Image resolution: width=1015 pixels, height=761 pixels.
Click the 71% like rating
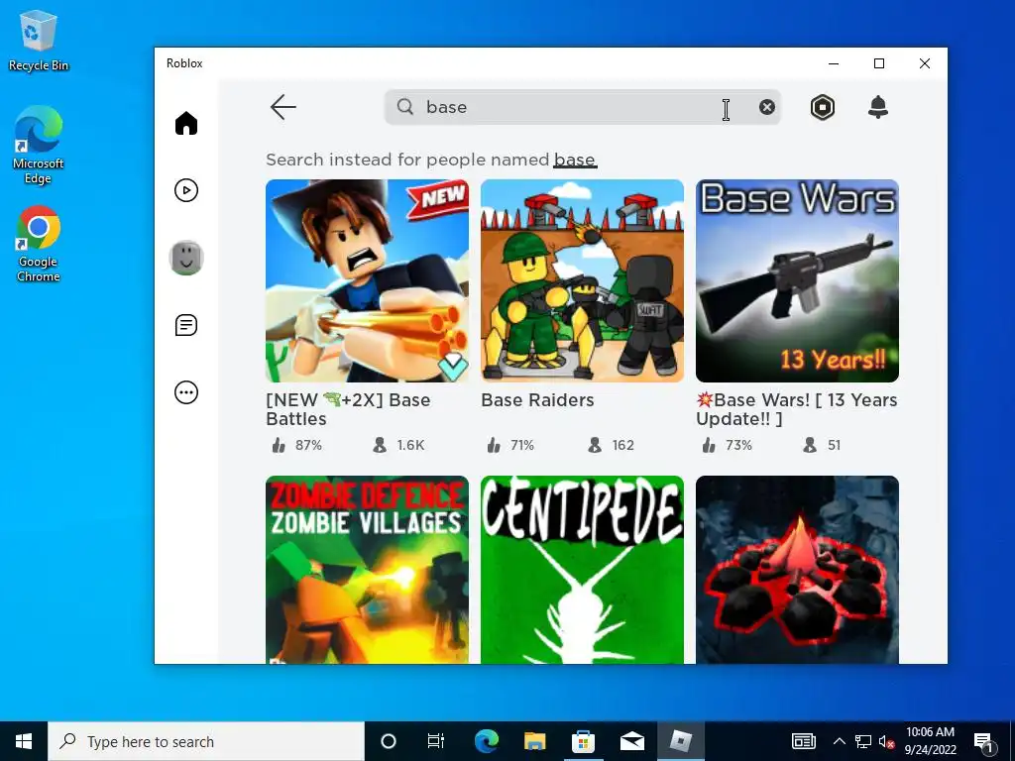(x=510, y=445)
